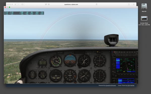Go back using Safari's back arrow
The image size is (151, 94).
pos(15,5)
